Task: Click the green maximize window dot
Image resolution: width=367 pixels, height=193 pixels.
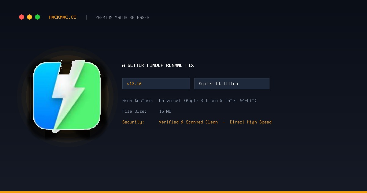Action: 37,17
